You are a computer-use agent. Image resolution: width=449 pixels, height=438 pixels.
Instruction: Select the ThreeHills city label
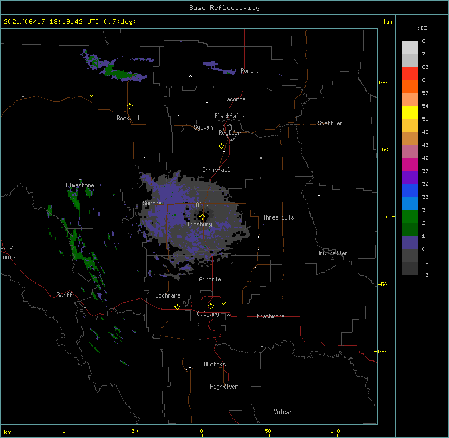point(278,217)
